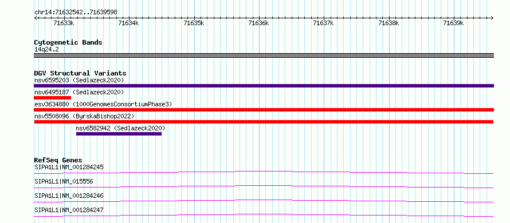Click the ruler's right arrow end
Viewport: 510px width, 223px height.
pyautogui.click(x=492, y=18)
